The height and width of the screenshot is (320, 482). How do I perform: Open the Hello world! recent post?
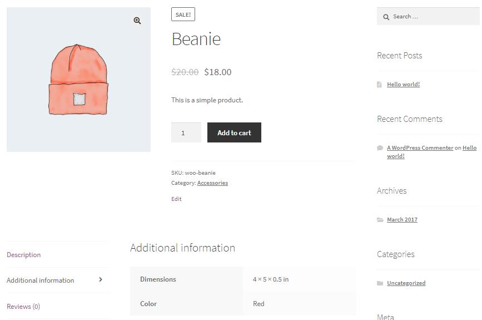tap(403, 84)
